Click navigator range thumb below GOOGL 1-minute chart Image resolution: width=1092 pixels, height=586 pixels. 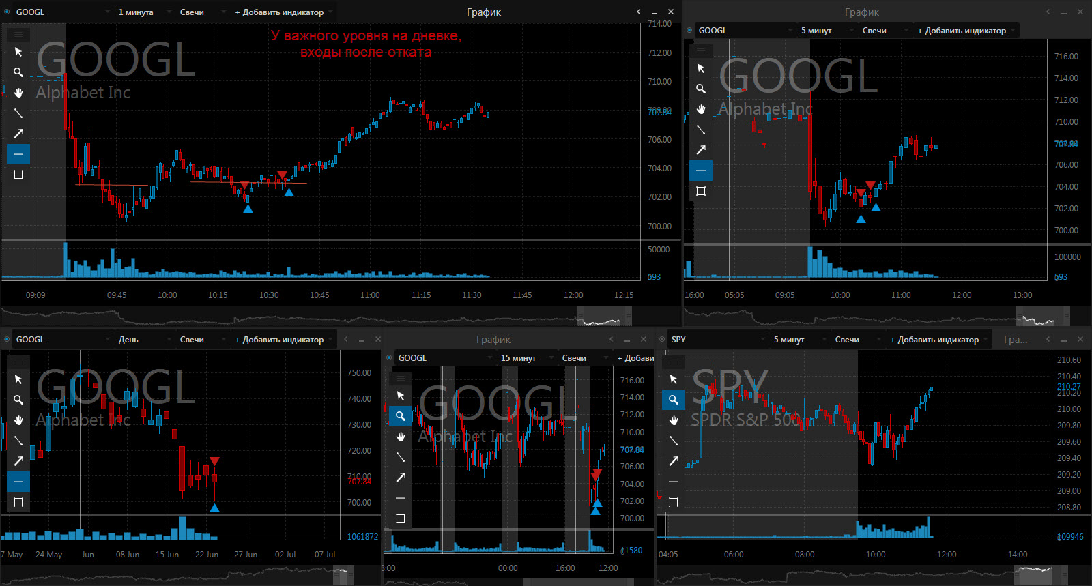(x=604, y=317)
